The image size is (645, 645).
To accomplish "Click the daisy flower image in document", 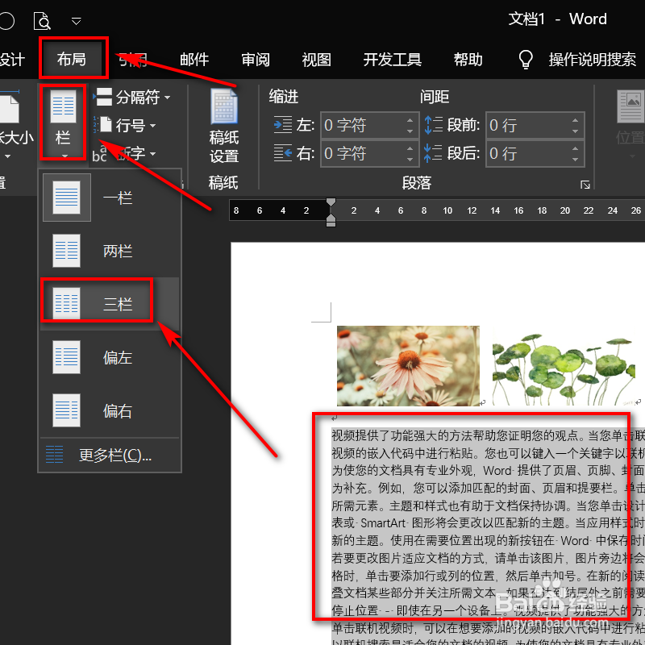I will point(408,366).
